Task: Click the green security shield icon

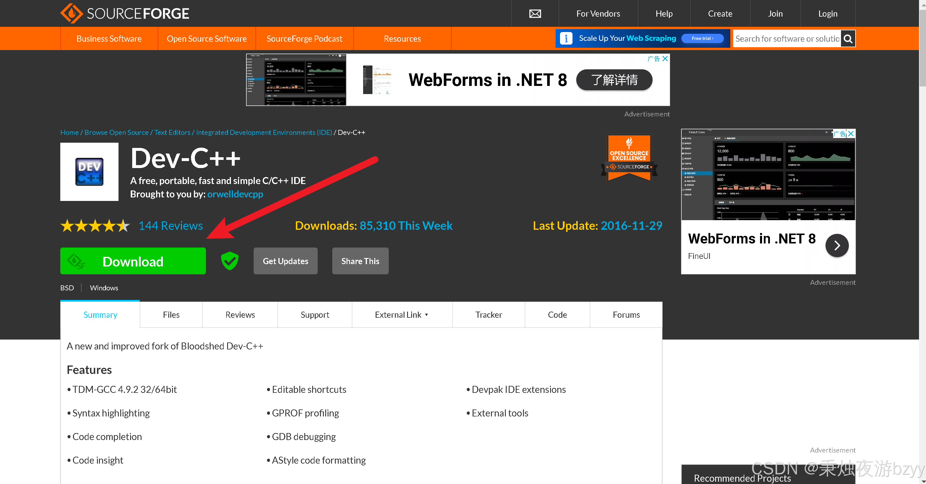Action: [x=229, y=261]
